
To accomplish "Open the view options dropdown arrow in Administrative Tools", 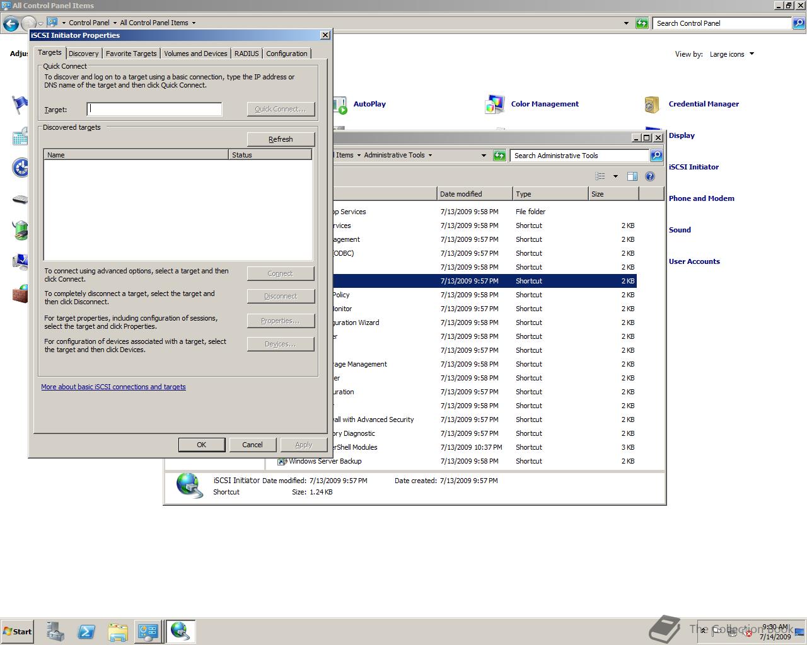I will coord(615,176).
